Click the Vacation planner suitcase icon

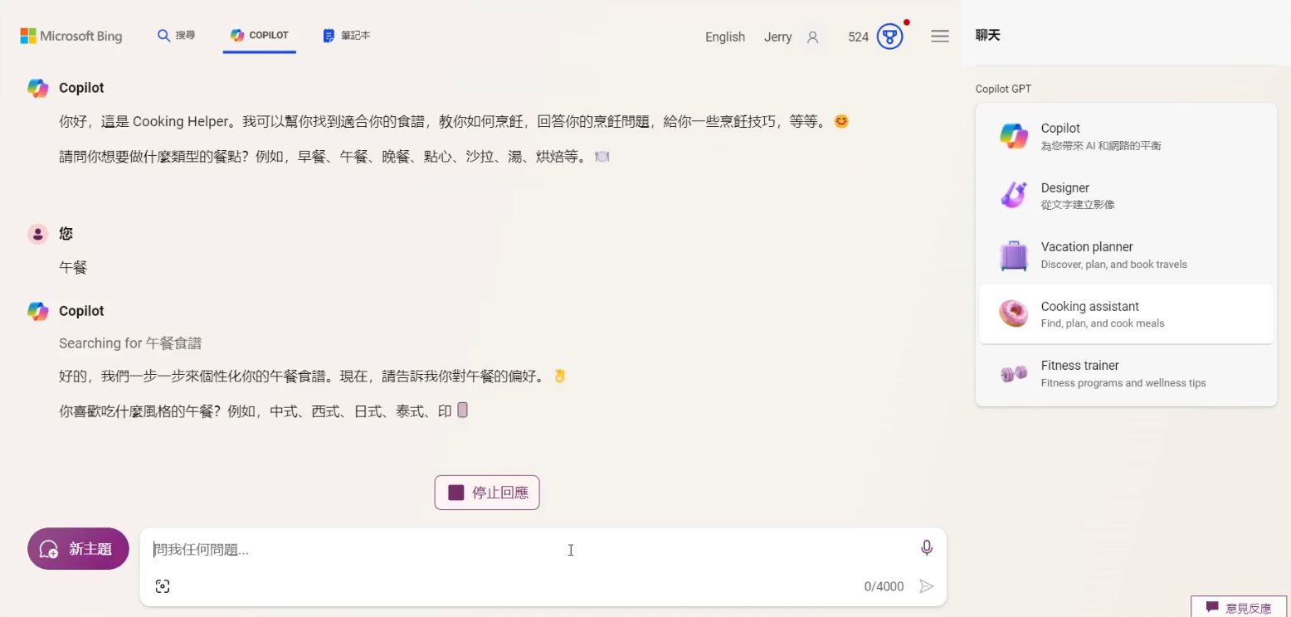1013,255
